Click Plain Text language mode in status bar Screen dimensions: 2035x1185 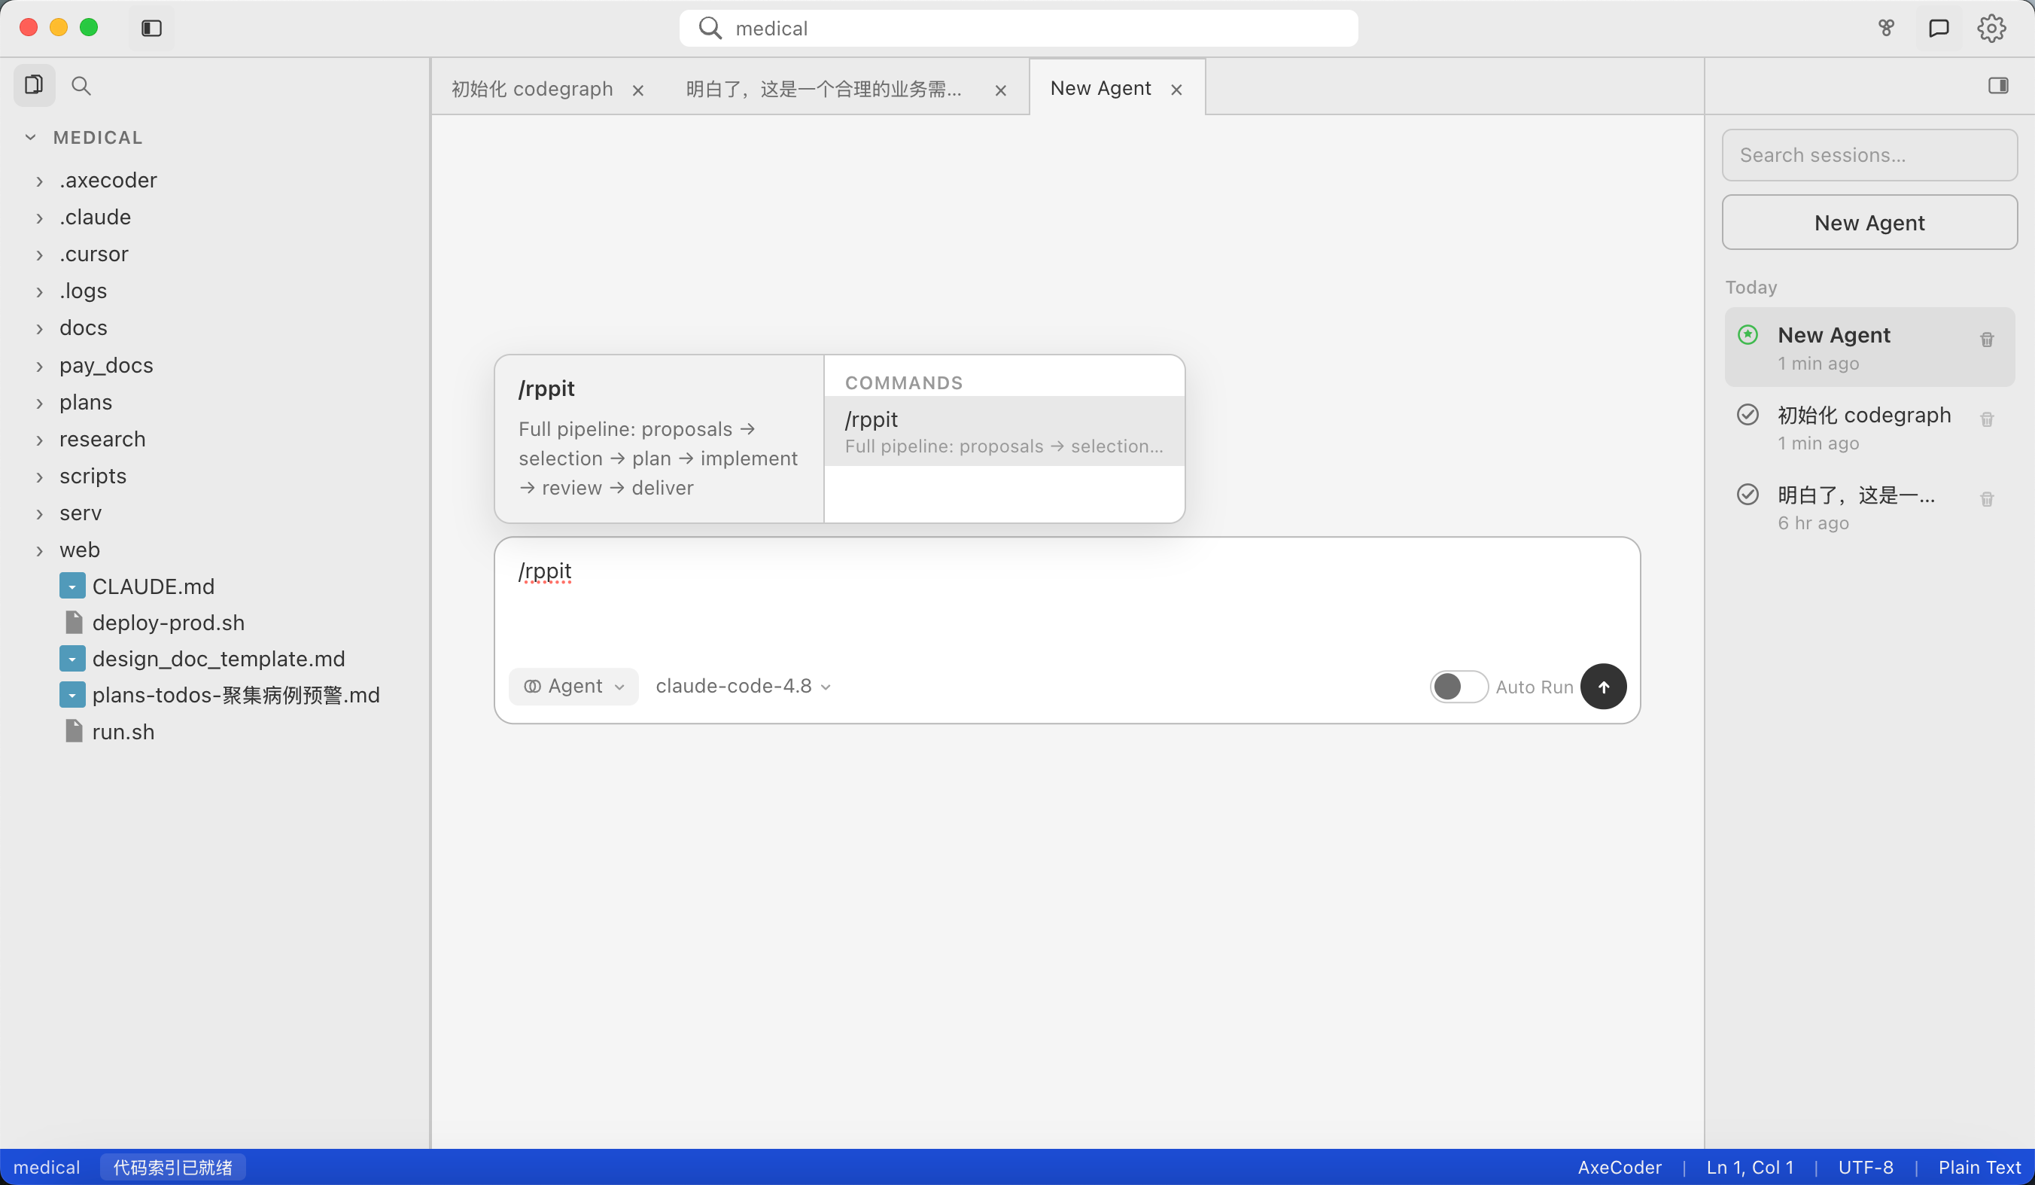(x=1979, y=1167)
